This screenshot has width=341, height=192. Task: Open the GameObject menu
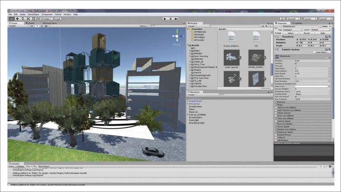click(x=33, y=14)
